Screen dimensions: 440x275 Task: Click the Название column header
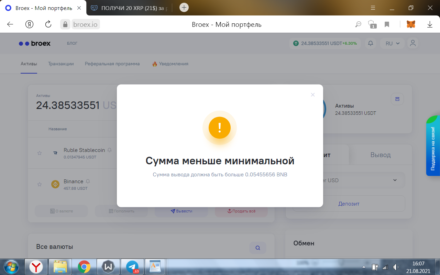coord(58,129)
